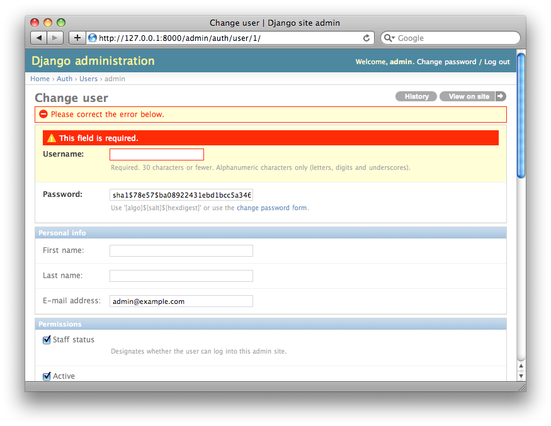This screenshot has width=551, height=426.
Task: Go forward with the browser forward arrow
Action: [55, 38]
